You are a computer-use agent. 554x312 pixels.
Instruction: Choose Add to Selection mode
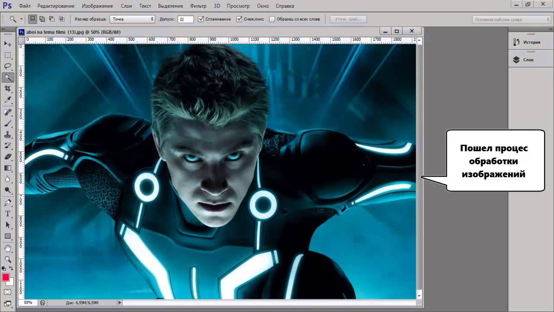(42, 19)
